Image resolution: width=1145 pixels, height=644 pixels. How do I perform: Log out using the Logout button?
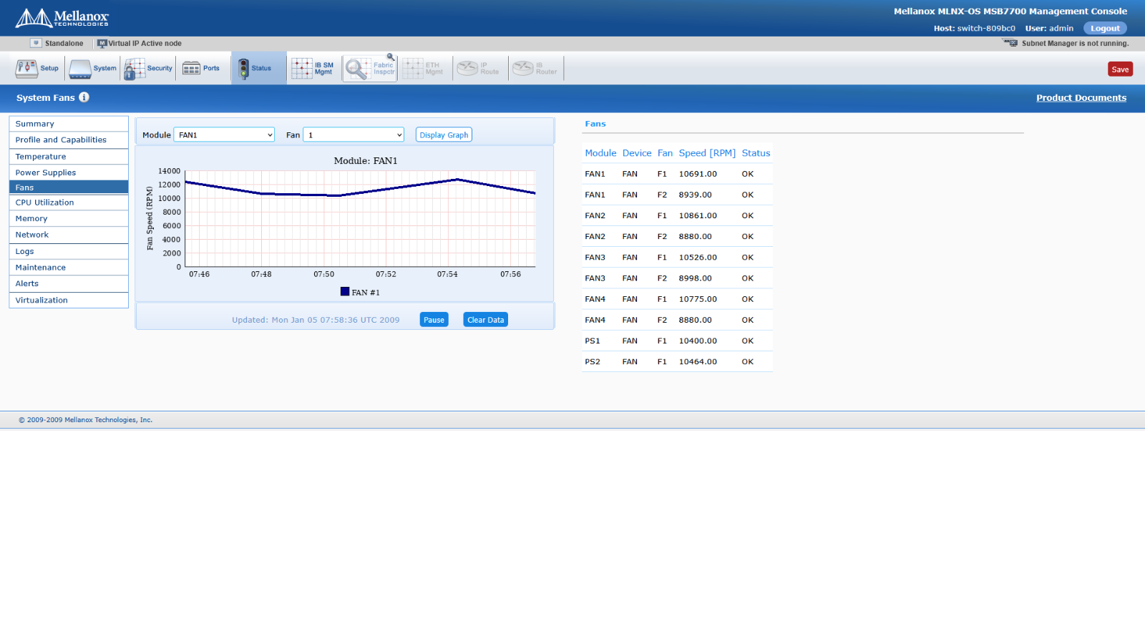[1105, 29]
